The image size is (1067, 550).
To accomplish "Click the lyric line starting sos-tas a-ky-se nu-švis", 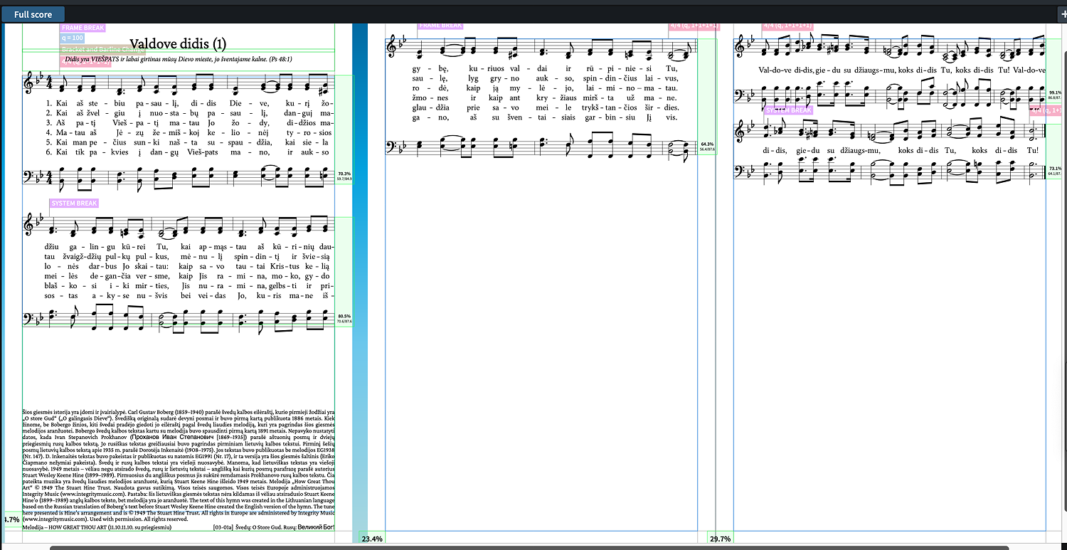I will (189, 295).
